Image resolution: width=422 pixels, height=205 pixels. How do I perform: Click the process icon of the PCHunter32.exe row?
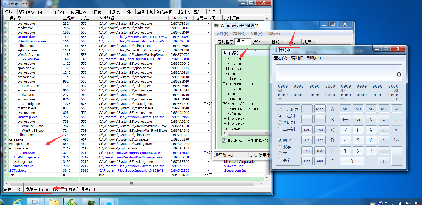6,153
